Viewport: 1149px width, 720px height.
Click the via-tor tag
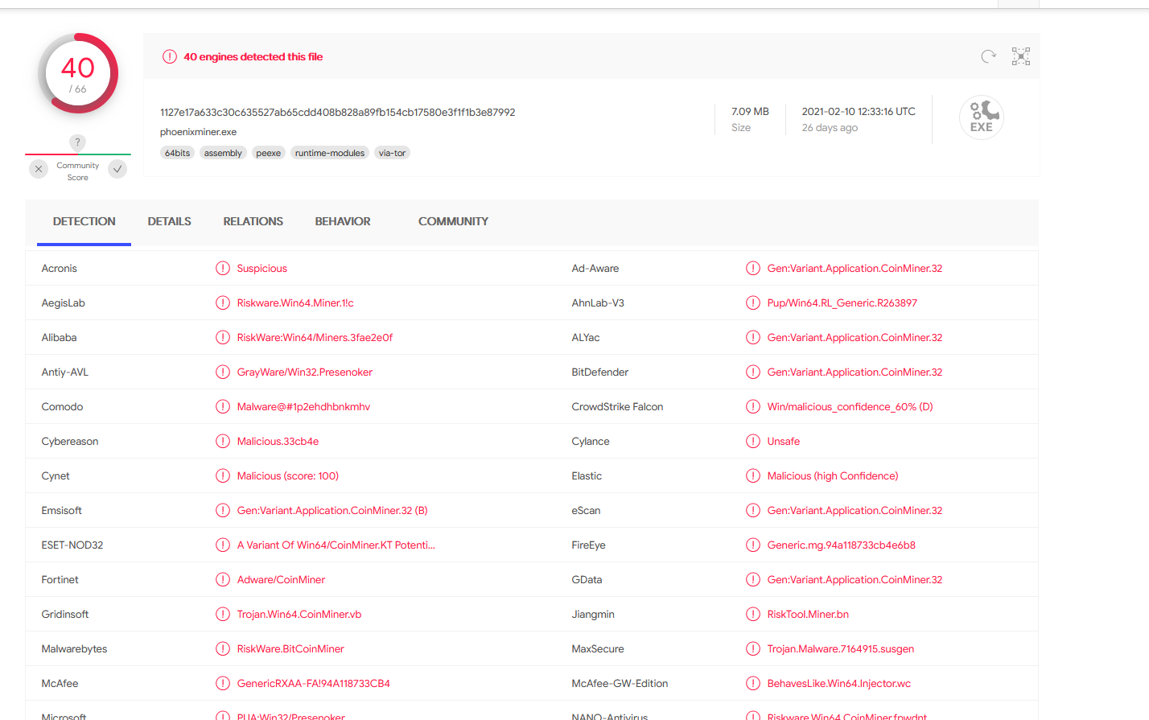[x=392, y=153]
